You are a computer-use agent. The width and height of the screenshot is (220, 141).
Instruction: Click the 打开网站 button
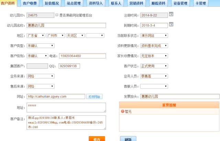tap(94, 97)
